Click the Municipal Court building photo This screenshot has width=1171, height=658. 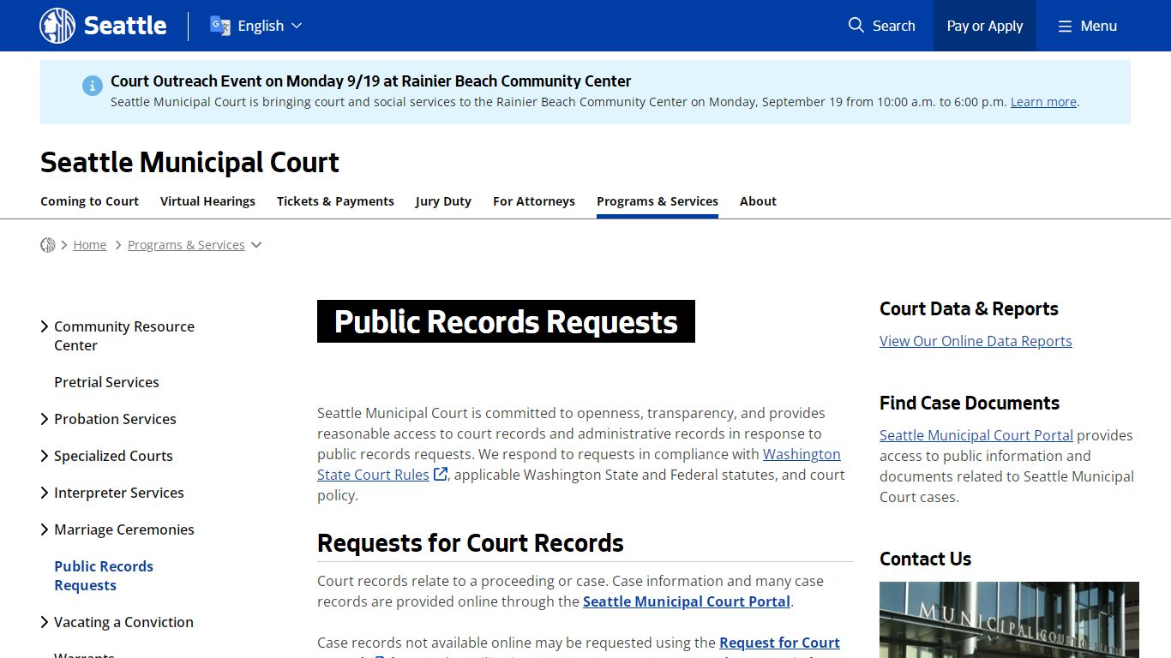pyautogui.click(x=1009, y=619)
